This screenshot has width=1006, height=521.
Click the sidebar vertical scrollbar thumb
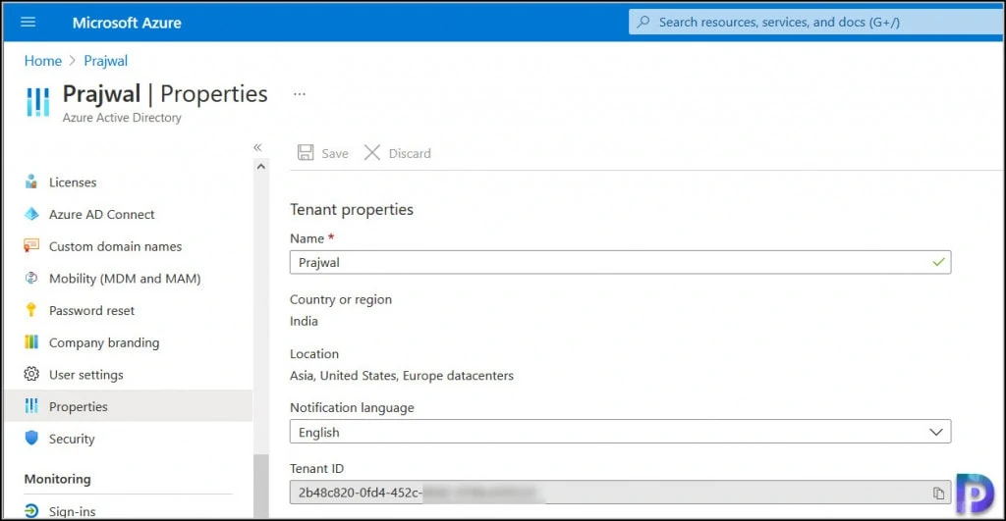[x=260, y=486]
